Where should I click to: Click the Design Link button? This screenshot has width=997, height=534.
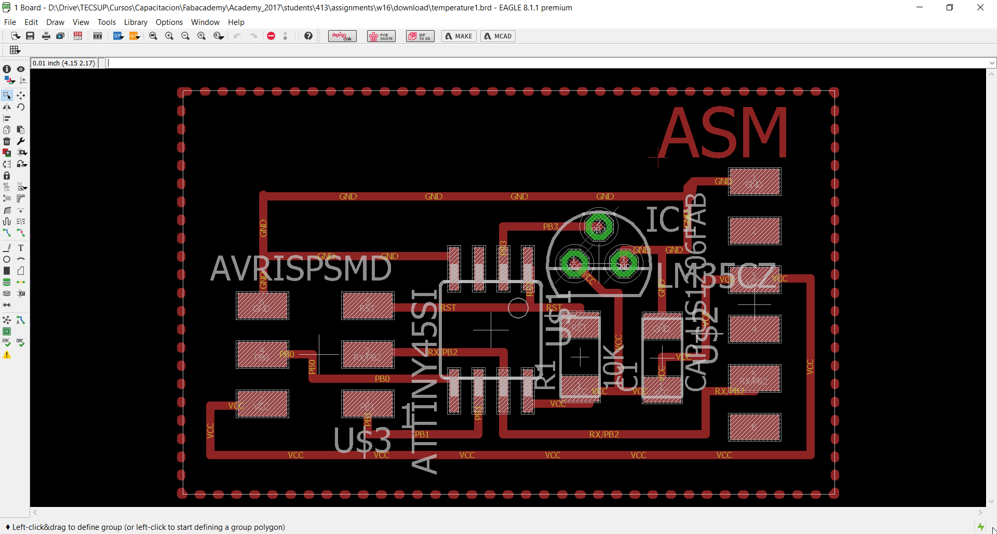pos(342,36)
